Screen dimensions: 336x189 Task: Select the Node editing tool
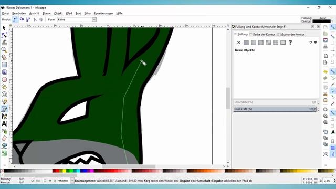tap(4, 35)
